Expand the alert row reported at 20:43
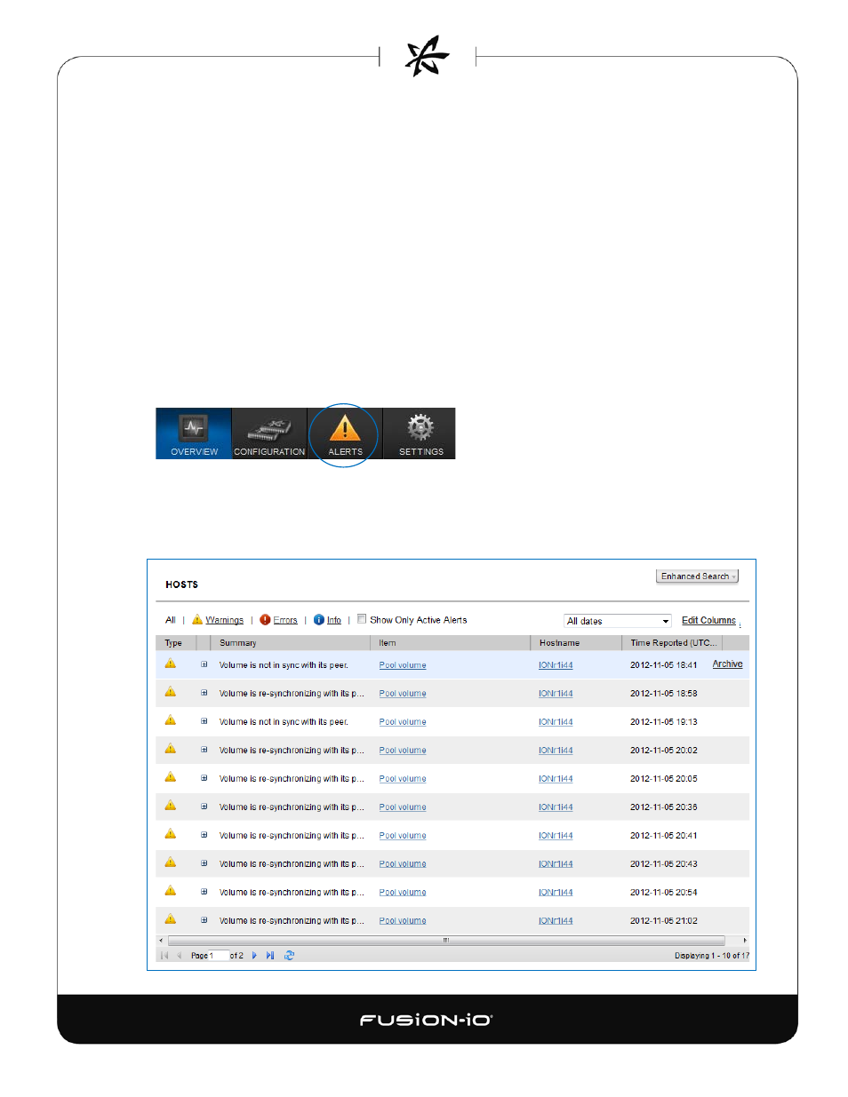The width and height of the screenshot is (848, 1097). (204, 863)
